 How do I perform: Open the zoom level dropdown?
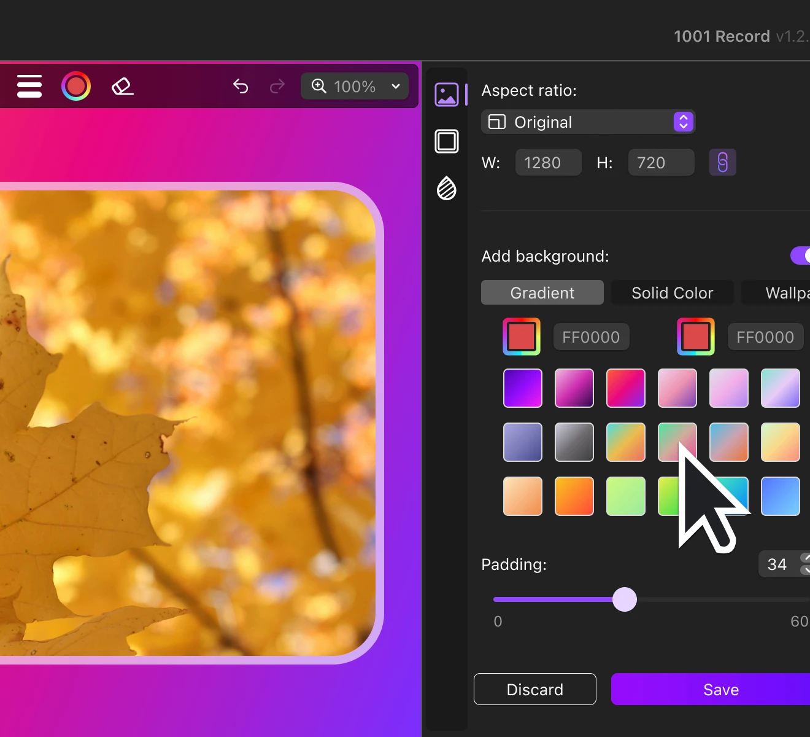[x=395, y=86]
